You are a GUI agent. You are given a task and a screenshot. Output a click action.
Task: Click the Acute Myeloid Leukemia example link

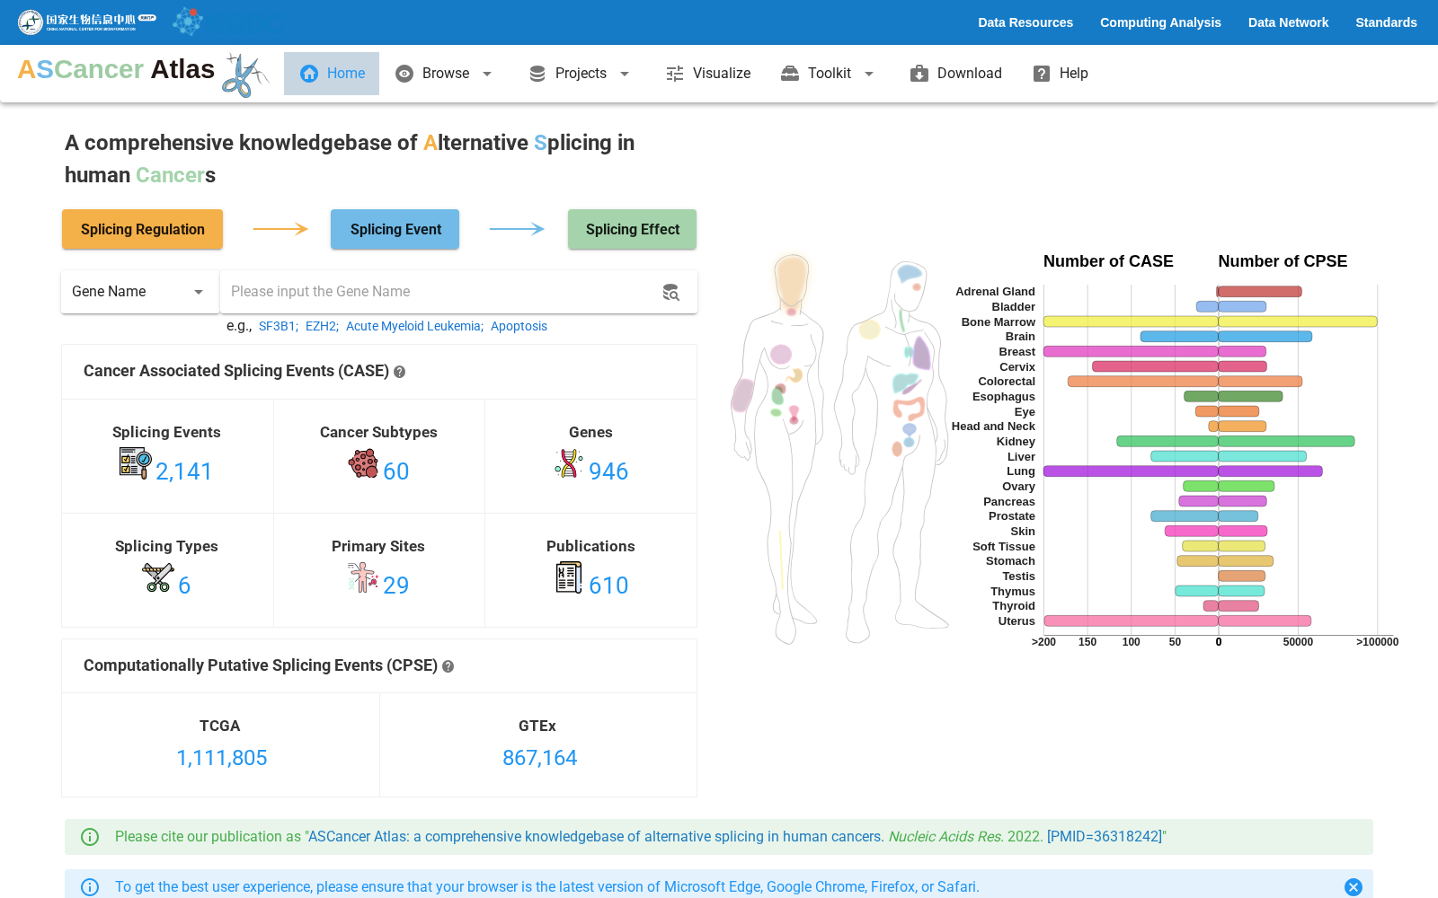coord(413,327)
